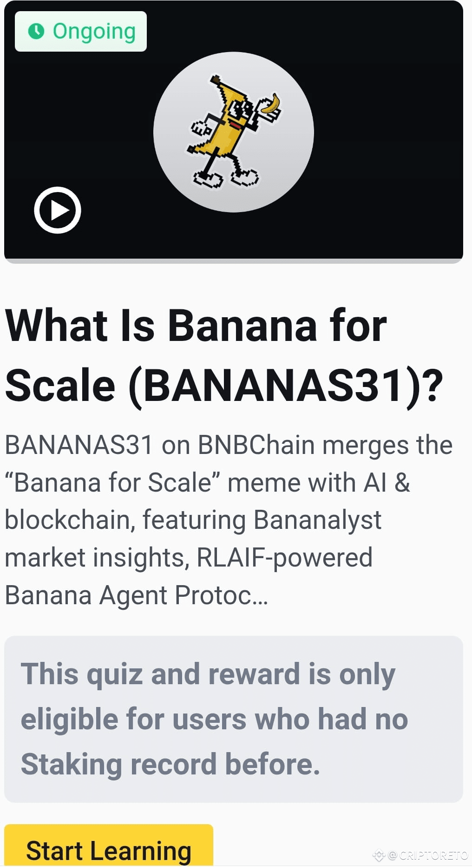Click the clock icon in the Ongoing badge
This screenshot has height=867, width=472.
[x=37, y=32]
